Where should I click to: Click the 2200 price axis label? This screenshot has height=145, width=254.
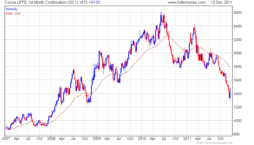[237, 40]
